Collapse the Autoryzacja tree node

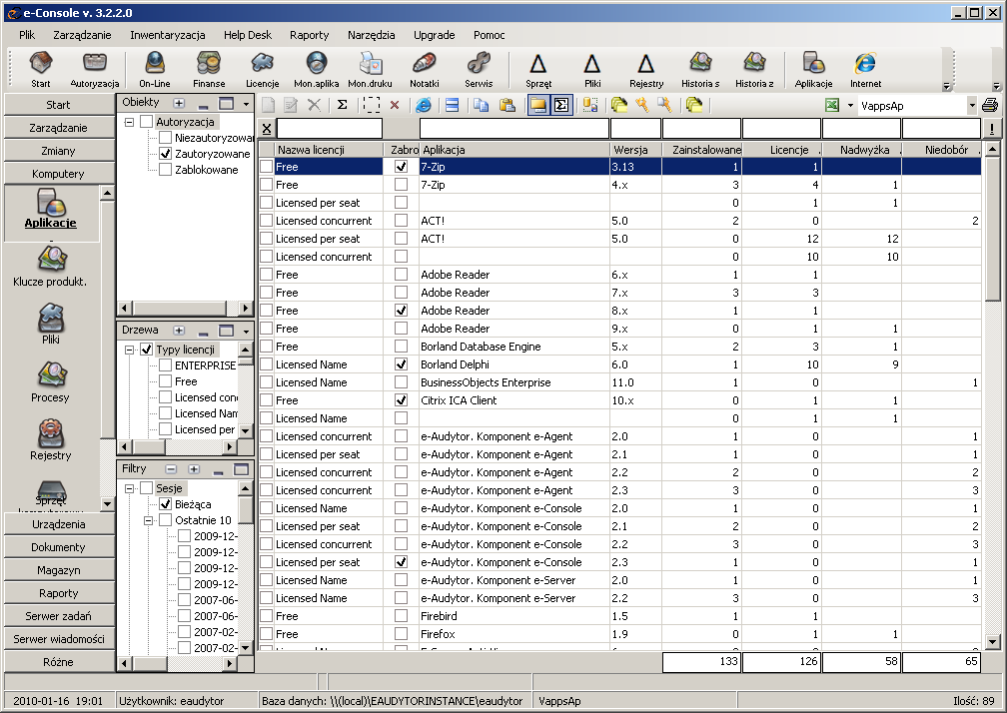[129, 121]
